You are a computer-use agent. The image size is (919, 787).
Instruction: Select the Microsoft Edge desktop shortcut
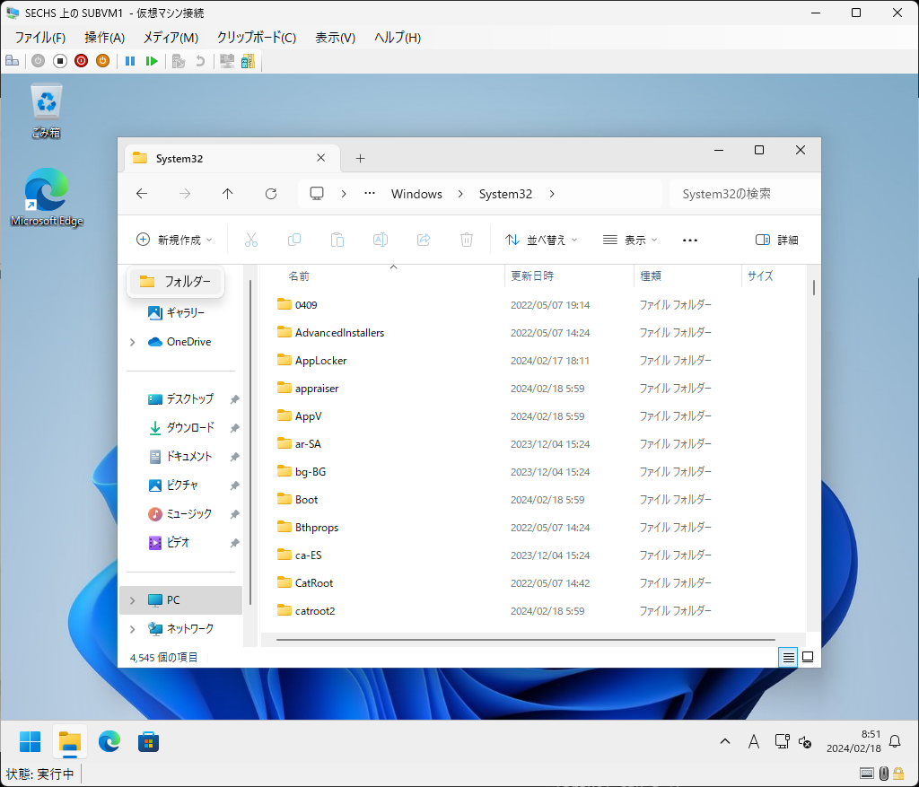click(x=47, y=197)
